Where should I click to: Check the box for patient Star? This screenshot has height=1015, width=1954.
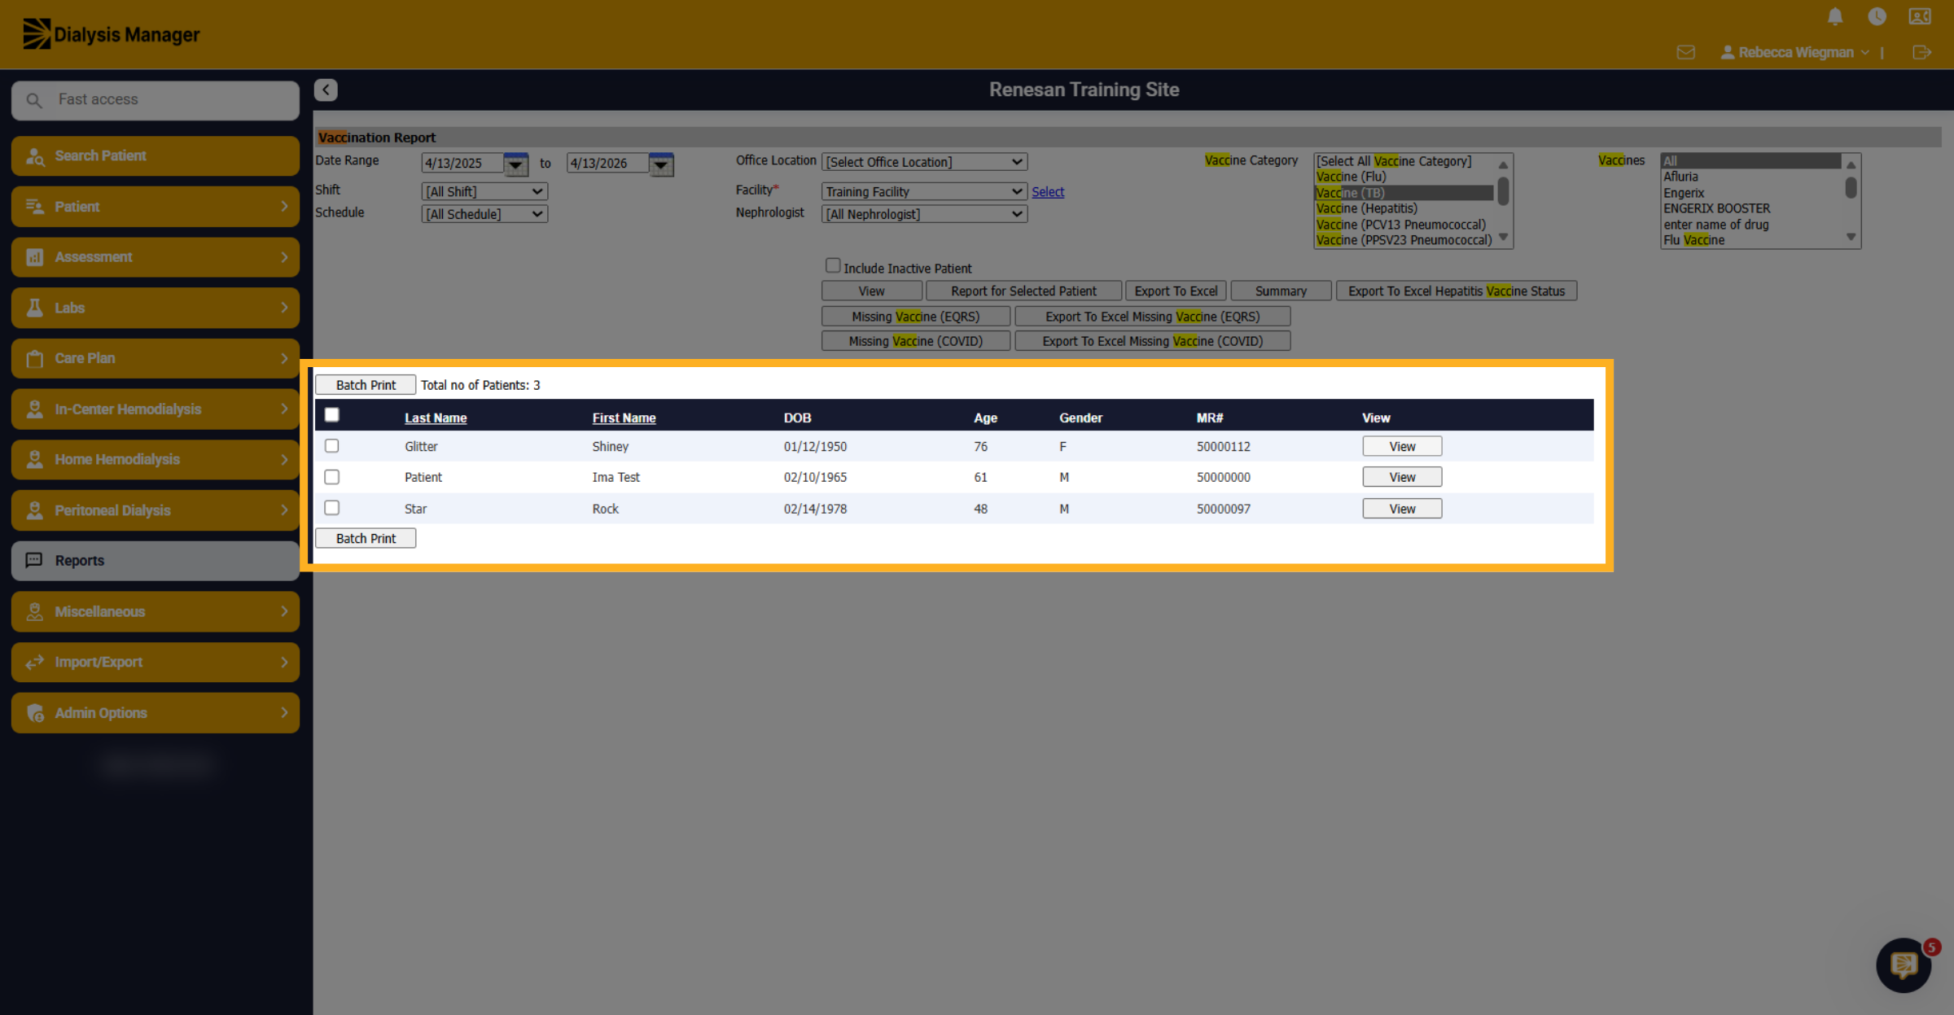[x=331, y=508]
